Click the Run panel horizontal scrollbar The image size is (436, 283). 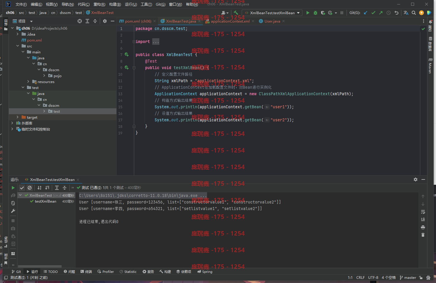point(40,266)
